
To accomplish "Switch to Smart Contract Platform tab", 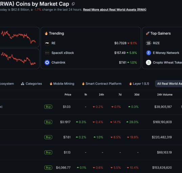I will [x=102, y=84].
